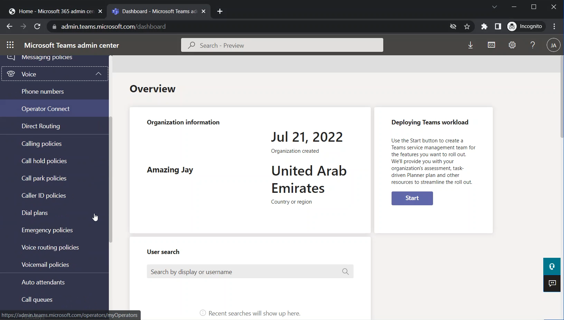Open the Settings gear icon
The height and width of the screenshot is (320, 564).
pos(512,45)
